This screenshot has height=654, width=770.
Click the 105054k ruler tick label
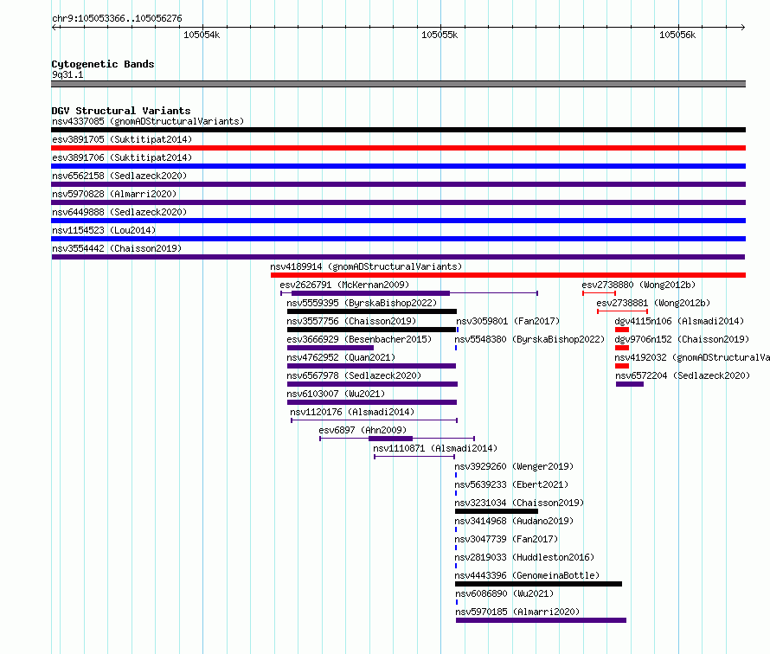coord(202,35)
